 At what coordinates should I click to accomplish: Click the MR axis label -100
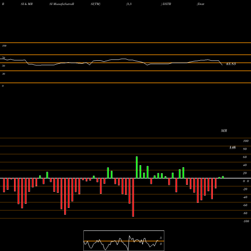(x=246, y=221)
